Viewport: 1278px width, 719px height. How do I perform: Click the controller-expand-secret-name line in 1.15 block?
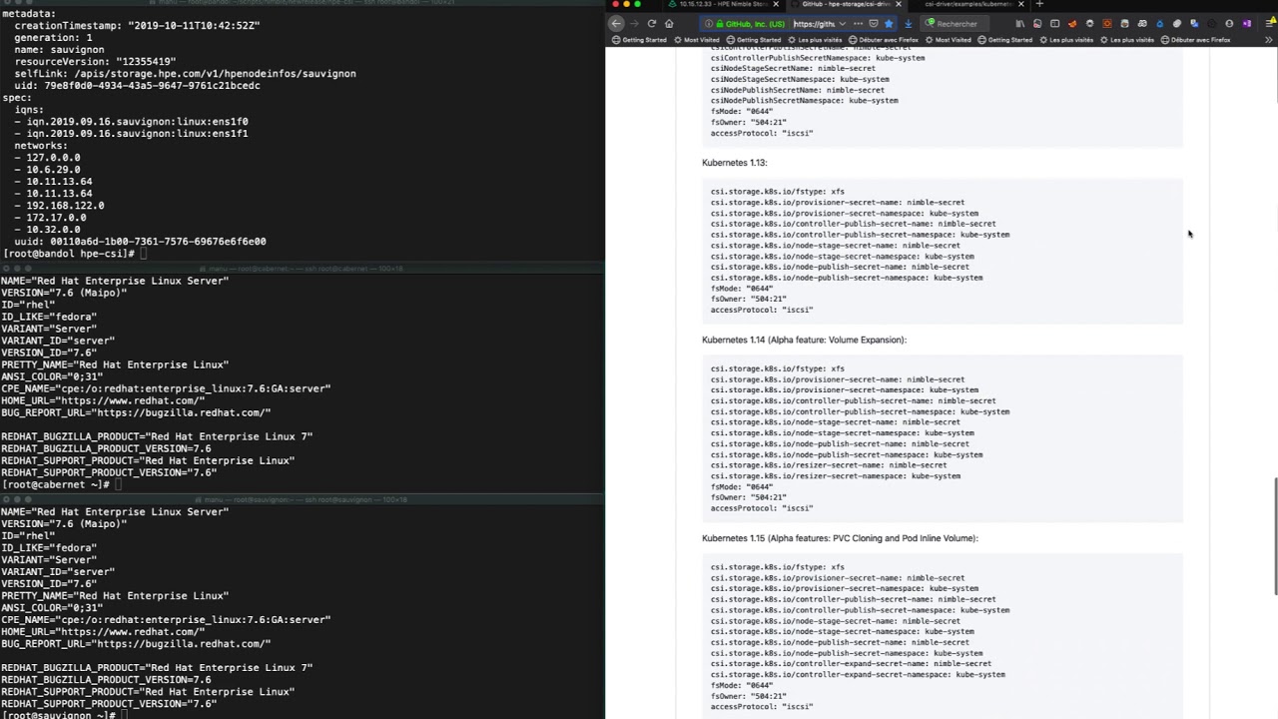[x=851, y=664]
